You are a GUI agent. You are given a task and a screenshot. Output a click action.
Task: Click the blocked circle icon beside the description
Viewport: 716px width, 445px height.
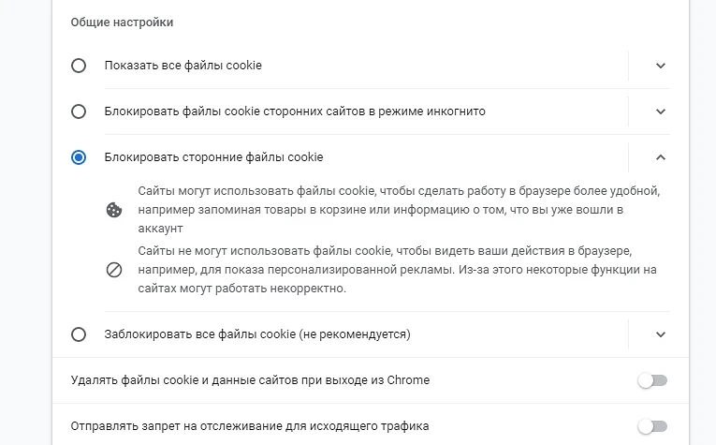[x=114, y=271]
